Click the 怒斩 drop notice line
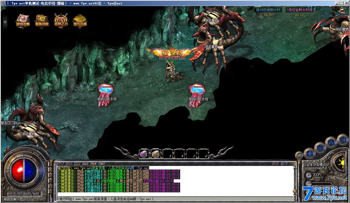Screen dimensions: 350x203 coord(115,181)
